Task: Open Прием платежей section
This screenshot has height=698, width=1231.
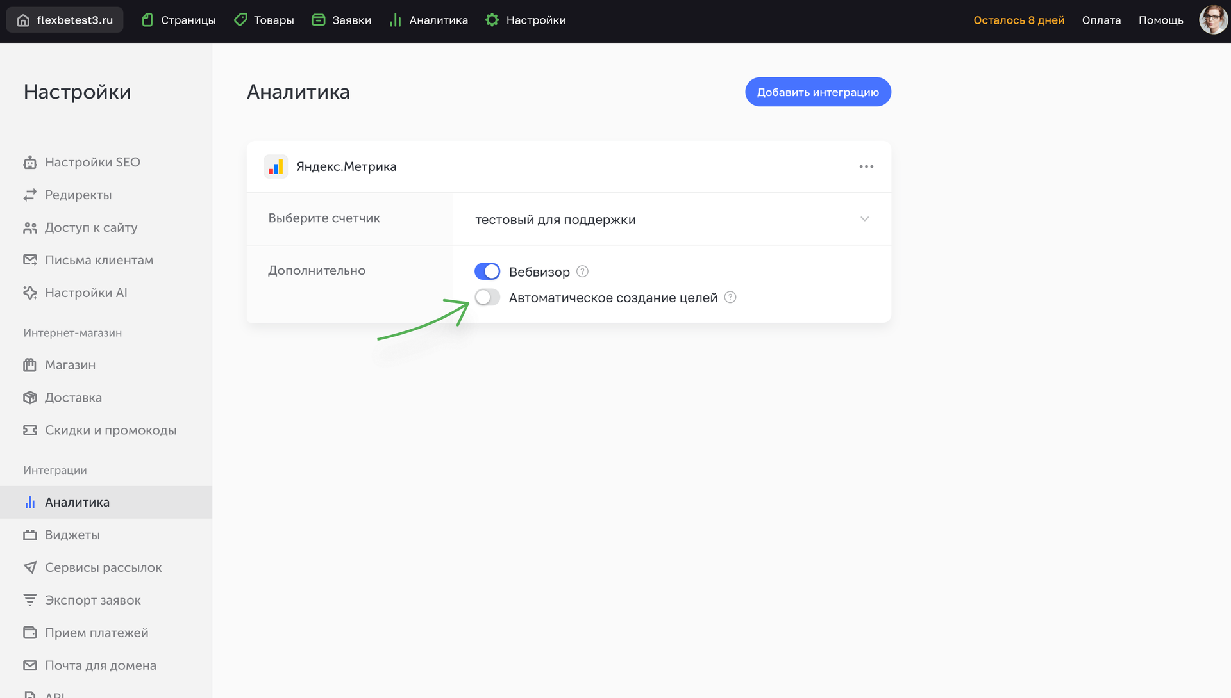Action: 96,632
